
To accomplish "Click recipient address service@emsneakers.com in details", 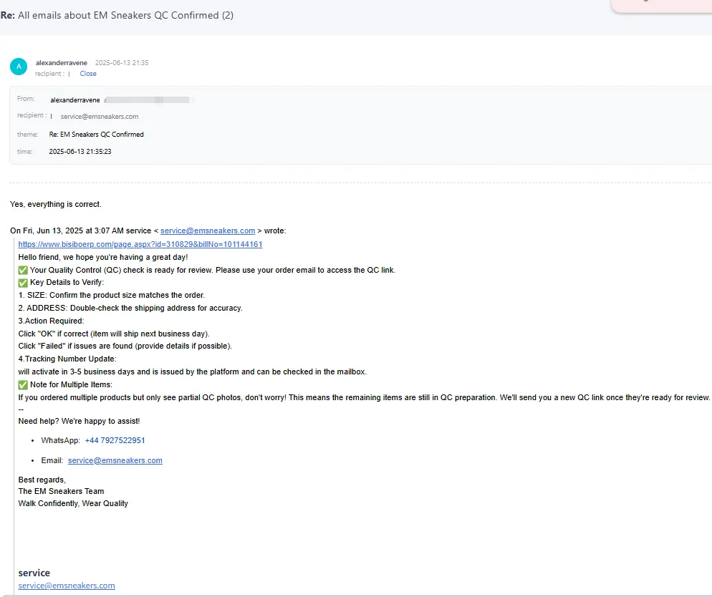I will pyautogui.click(x=100, y=117).
